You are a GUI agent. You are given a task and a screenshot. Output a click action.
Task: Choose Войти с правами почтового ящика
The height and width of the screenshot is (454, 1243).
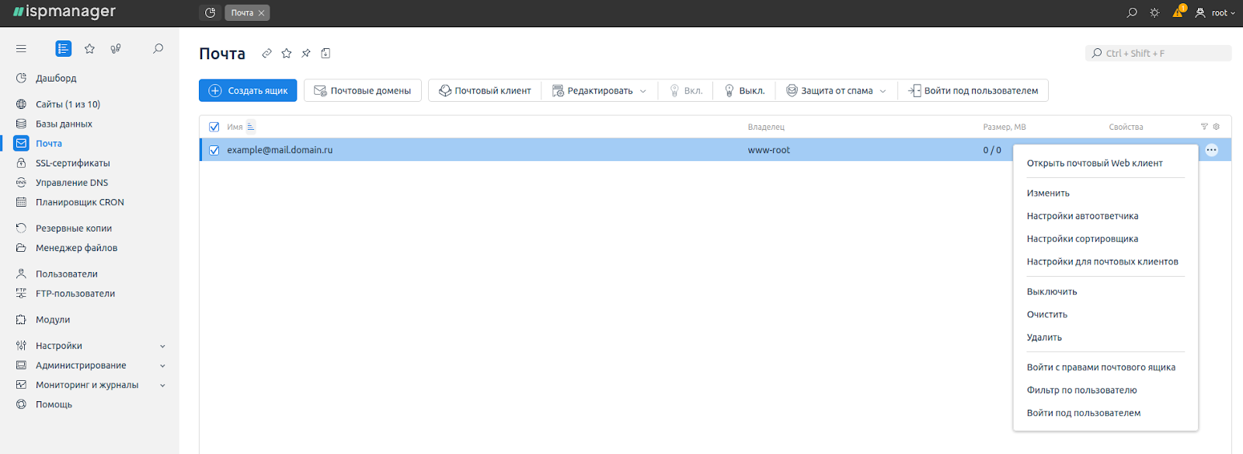coord(1101,367)
